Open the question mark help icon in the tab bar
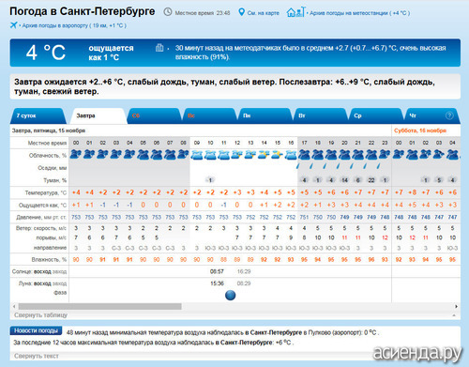The width and height of the screenshot is (469, 367). (x=449, y=115)
